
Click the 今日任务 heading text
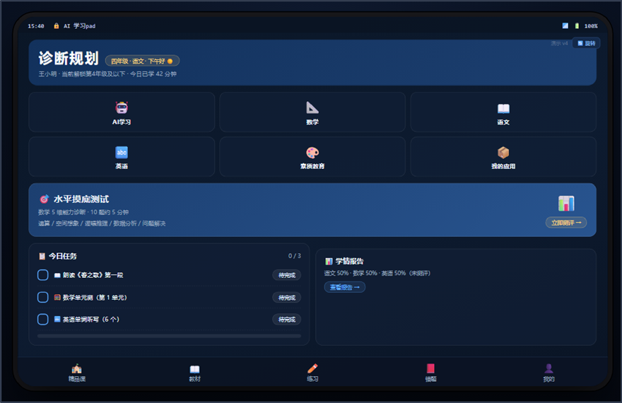pos(63,256)
